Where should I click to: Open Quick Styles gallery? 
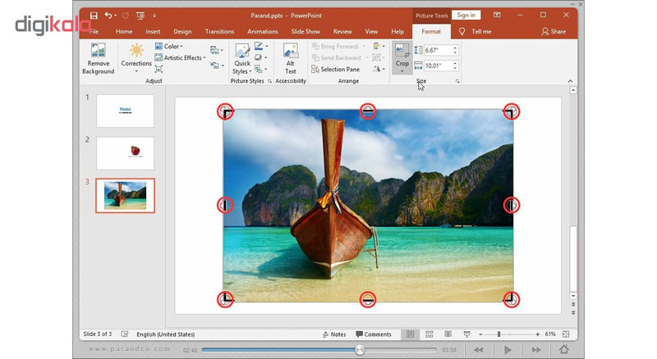coord(241,58)
